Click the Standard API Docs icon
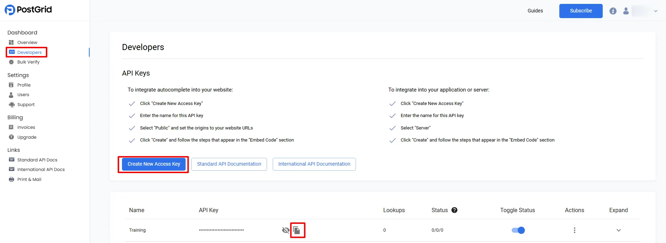Image resolution: width=666 pixels, height=243 pixels. click(12, 160)
